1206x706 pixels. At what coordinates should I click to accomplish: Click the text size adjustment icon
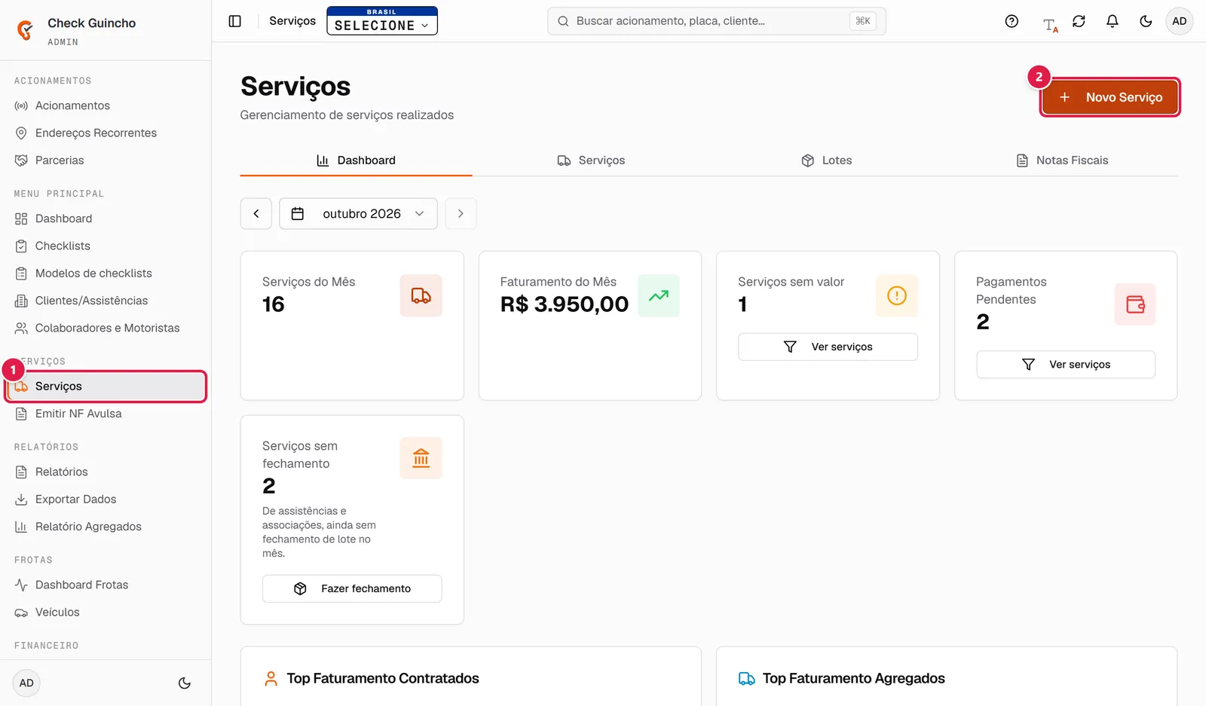(1050, 24)
